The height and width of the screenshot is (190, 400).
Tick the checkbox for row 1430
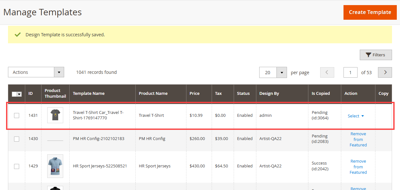[x=17, y=139]
